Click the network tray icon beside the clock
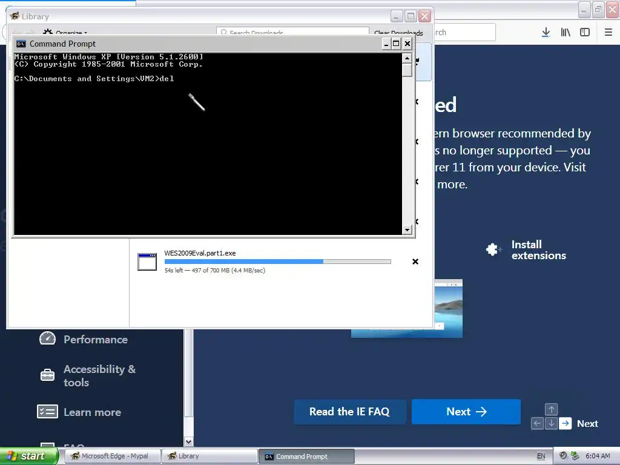Viewport: 620px width, 465px height. point(575,456)
